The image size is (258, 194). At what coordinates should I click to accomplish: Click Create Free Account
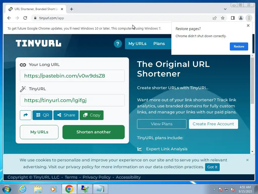(x=213, y=124)
